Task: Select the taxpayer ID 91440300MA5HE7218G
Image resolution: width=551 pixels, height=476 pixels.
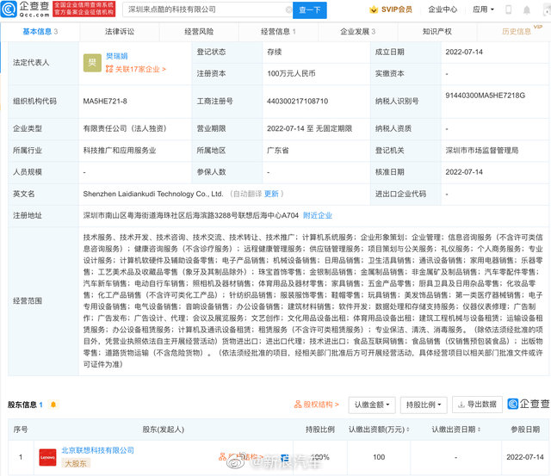Action: 485,96
